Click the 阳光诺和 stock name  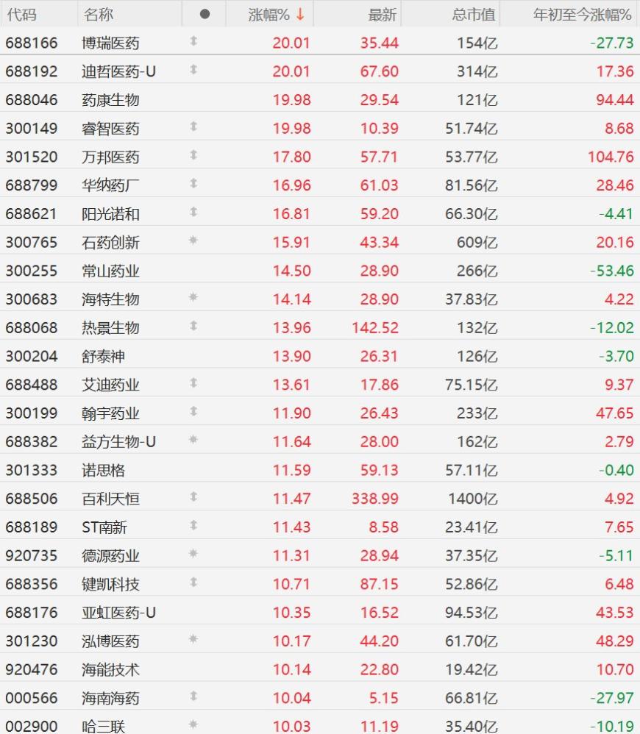tap(110, 214)
